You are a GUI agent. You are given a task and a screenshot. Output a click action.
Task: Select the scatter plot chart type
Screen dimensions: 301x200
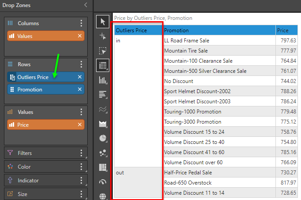[103, 153]
